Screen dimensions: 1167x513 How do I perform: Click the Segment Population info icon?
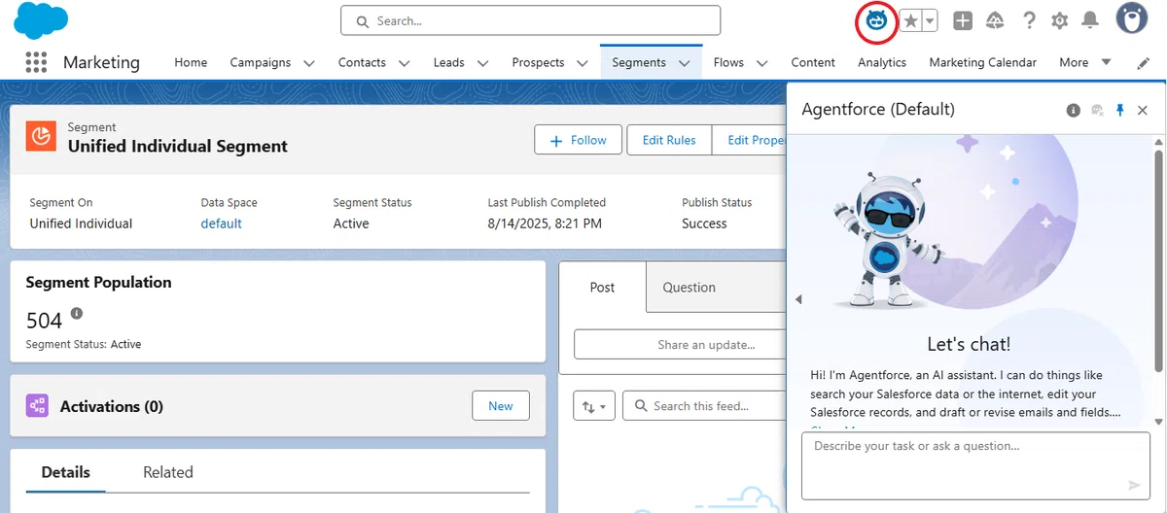click(77, 314)
